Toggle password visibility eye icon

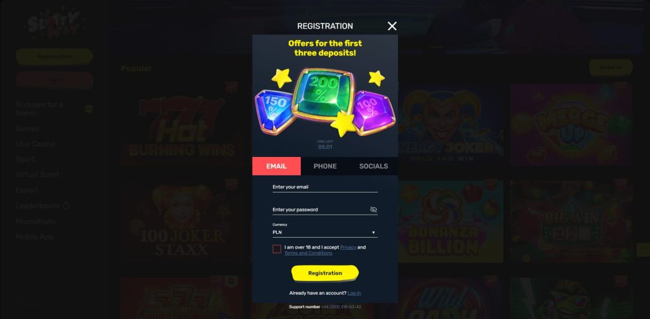pos(373,210)
